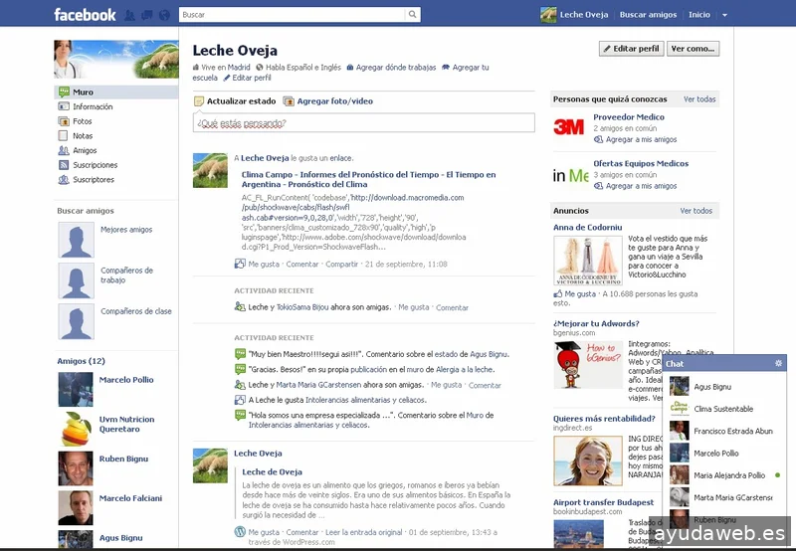Open notifications globe icon in top bar
The width and height of the screenshot is (796, 551).
point(162,15)
